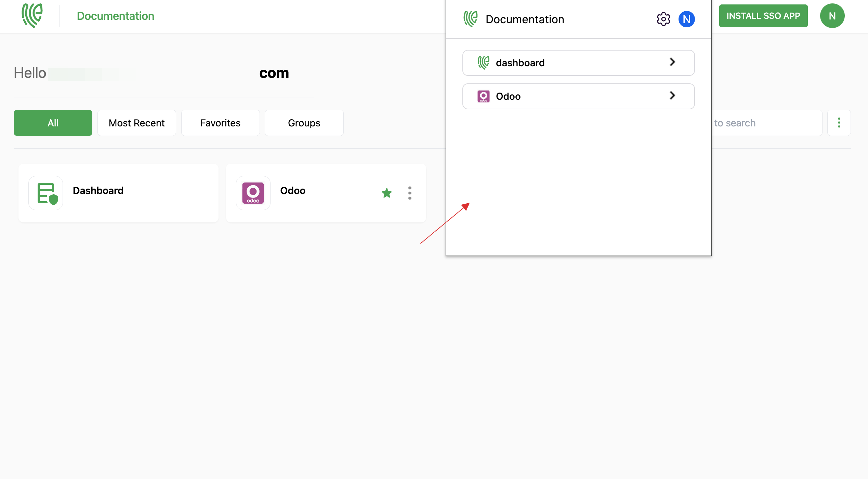Focus the search input field
Viewport: 868px width, 479px height.
[x=767, y=123]
